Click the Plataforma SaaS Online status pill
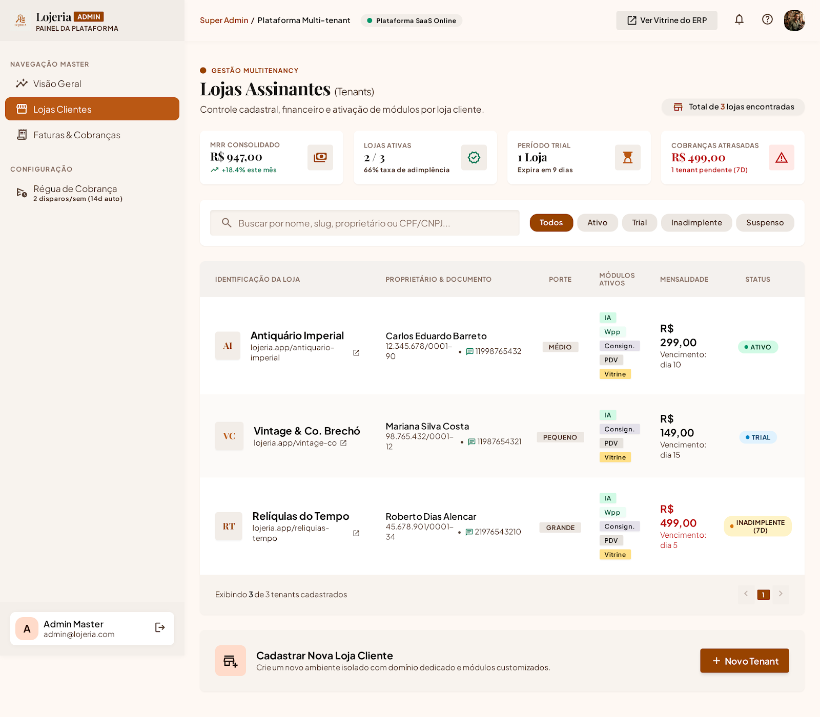The height and width of the screenshot is (717, 820). pyautogui.click(x=412, y=20)
